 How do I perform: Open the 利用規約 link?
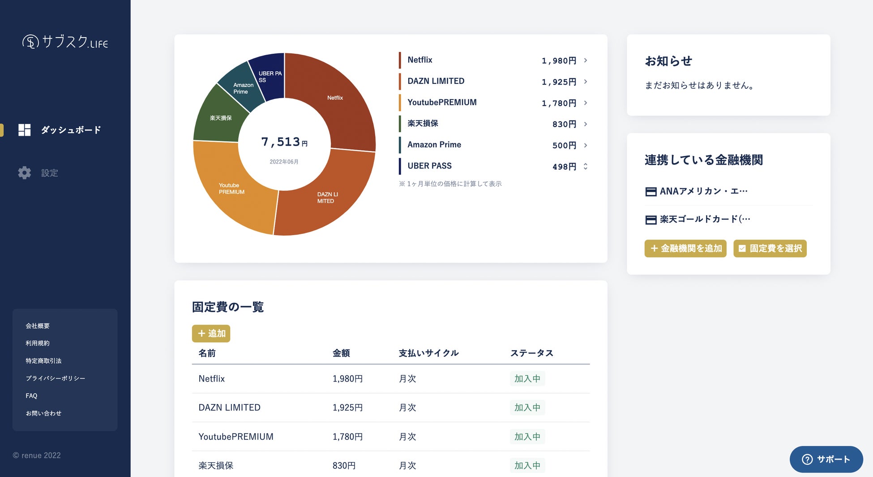pyautogui.click(x=38, y=344)
